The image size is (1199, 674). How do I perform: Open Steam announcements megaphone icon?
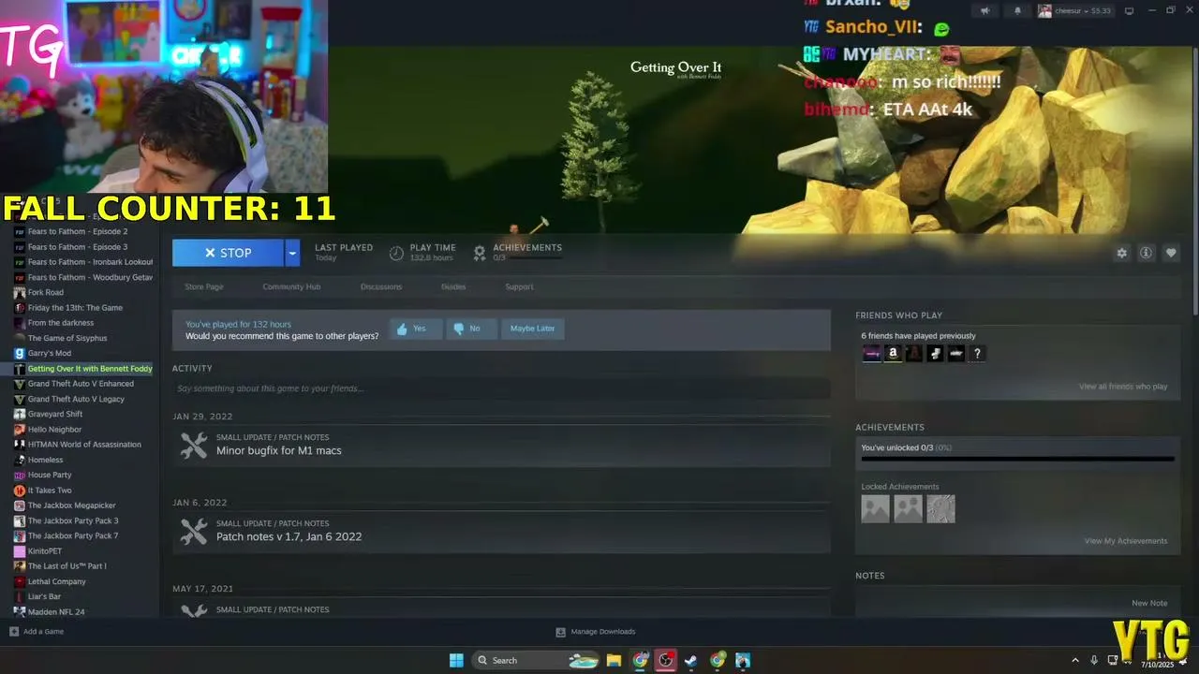[x=984, y=10]
